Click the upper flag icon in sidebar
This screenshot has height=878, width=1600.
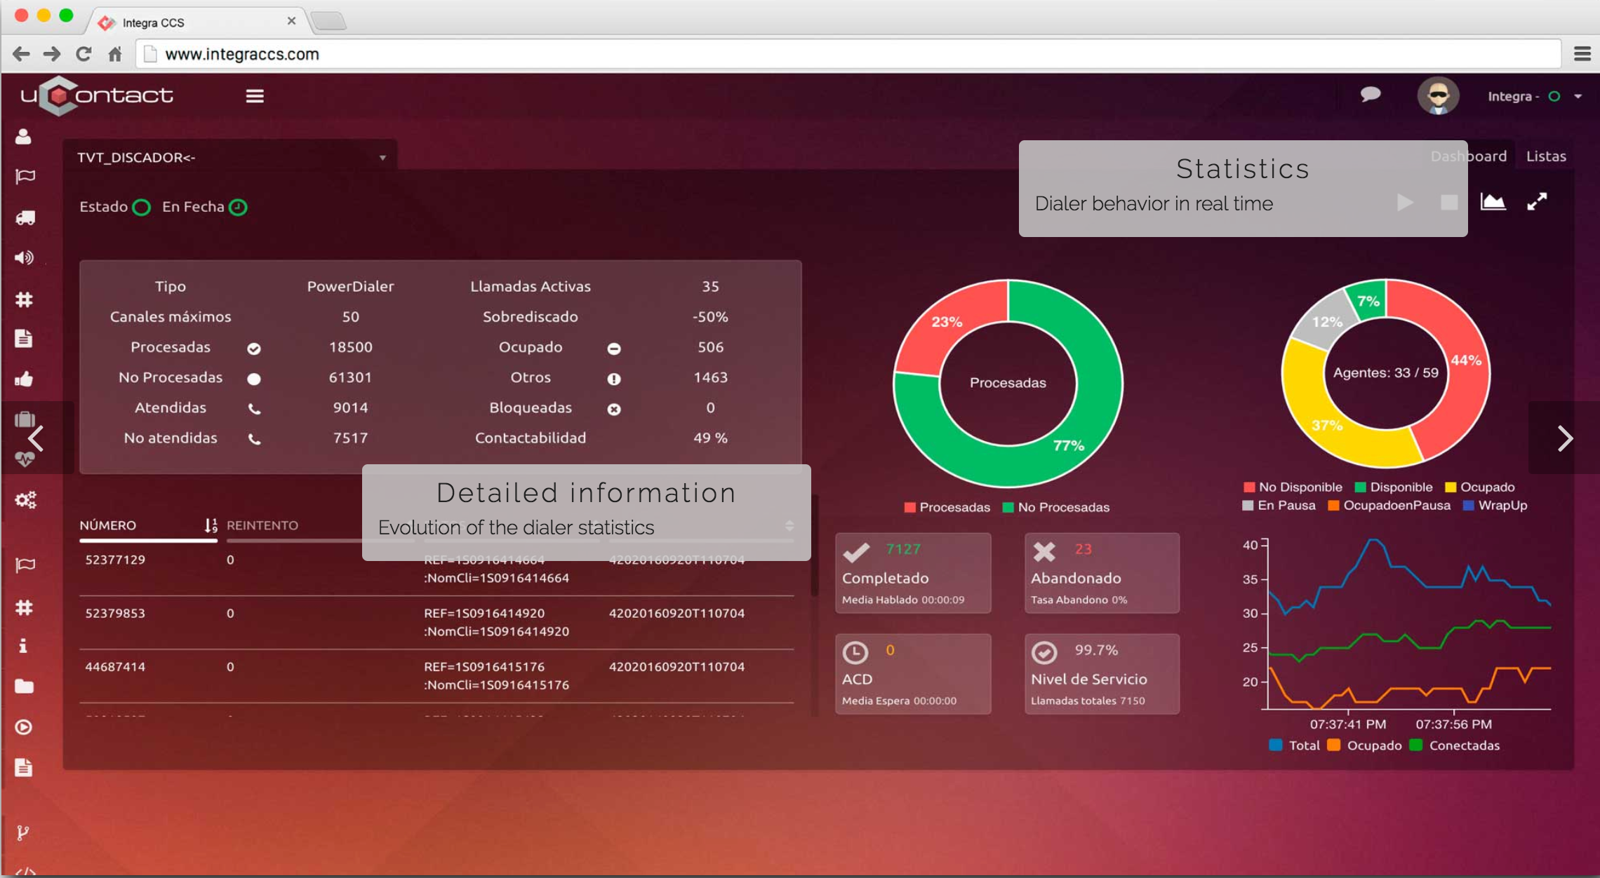point(25,176)
